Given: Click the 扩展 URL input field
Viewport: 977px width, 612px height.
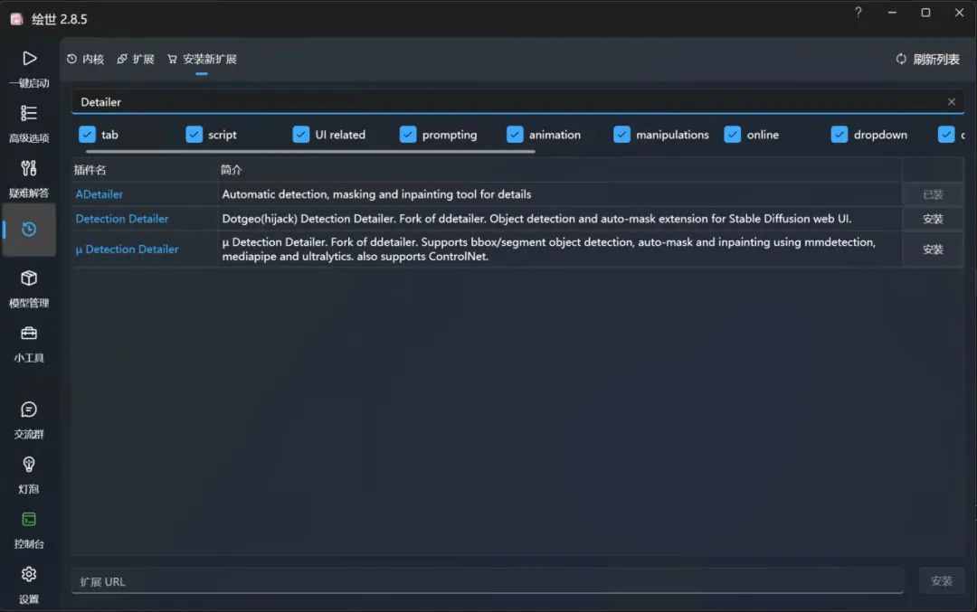Looking at the screenshot, I should point(488,581).
